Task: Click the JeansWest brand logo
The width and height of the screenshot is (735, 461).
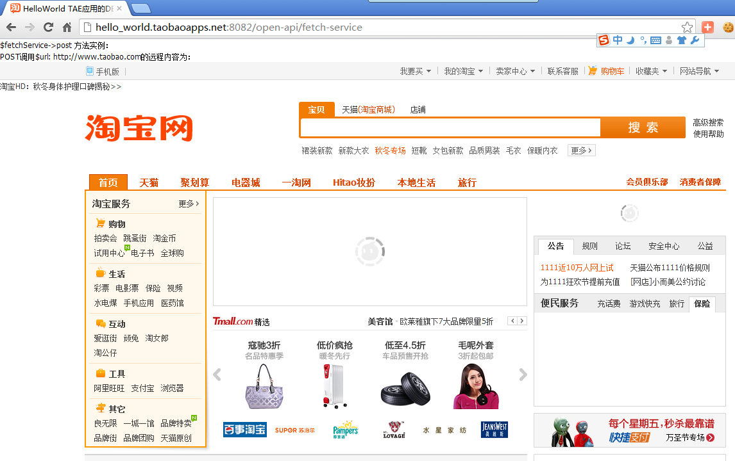Action: (x=494, y=430)
